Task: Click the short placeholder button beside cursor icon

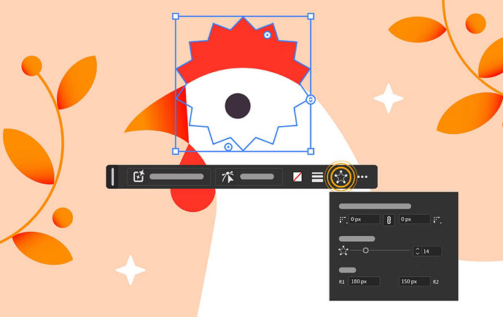Action: click(257, 176)
